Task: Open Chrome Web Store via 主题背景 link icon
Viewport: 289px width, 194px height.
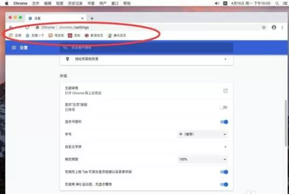Action: (x=225, y=91)
